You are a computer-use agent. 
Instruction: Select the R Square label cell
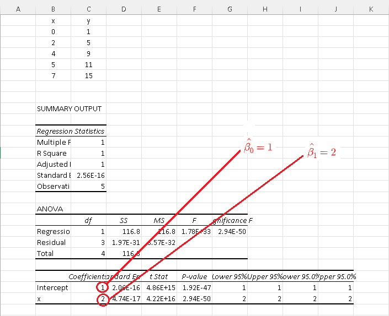[x=52, y=154]
